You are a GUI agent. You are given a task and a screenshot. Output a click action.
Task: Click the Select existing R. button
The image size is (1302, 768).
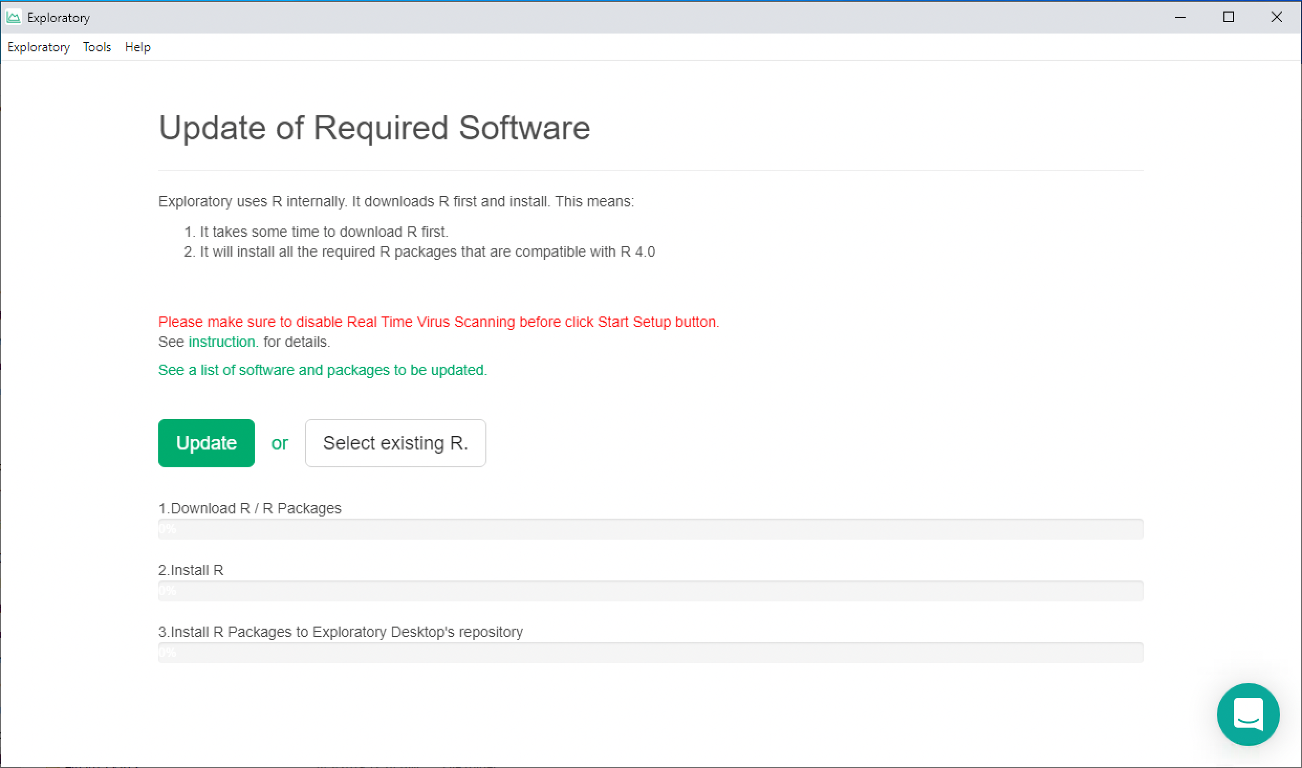coord(395,443)
